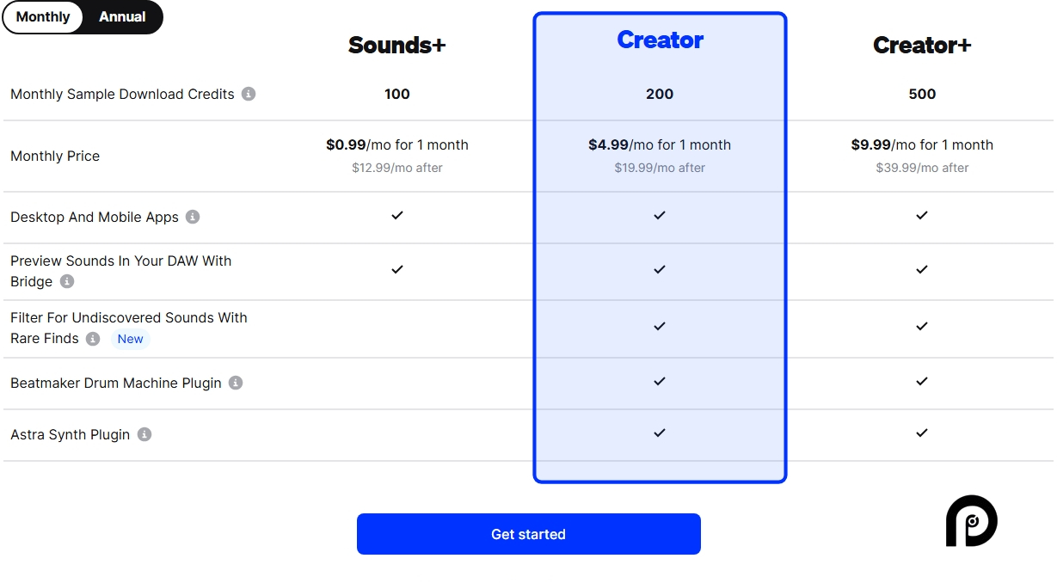Open info tooltip for Monthly Sample Download Credits
Viewport: 1057px width, 583px height.
click(x=249, y=95)
